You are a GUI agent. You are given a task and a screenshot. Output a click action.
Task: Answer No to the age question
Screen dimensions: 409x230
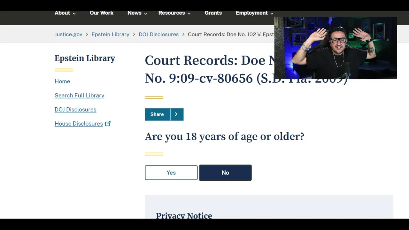225,172
